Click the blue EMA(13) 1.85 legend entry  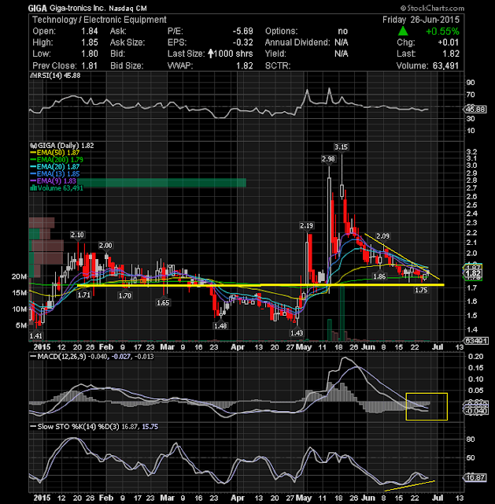(x=54, y=174)
